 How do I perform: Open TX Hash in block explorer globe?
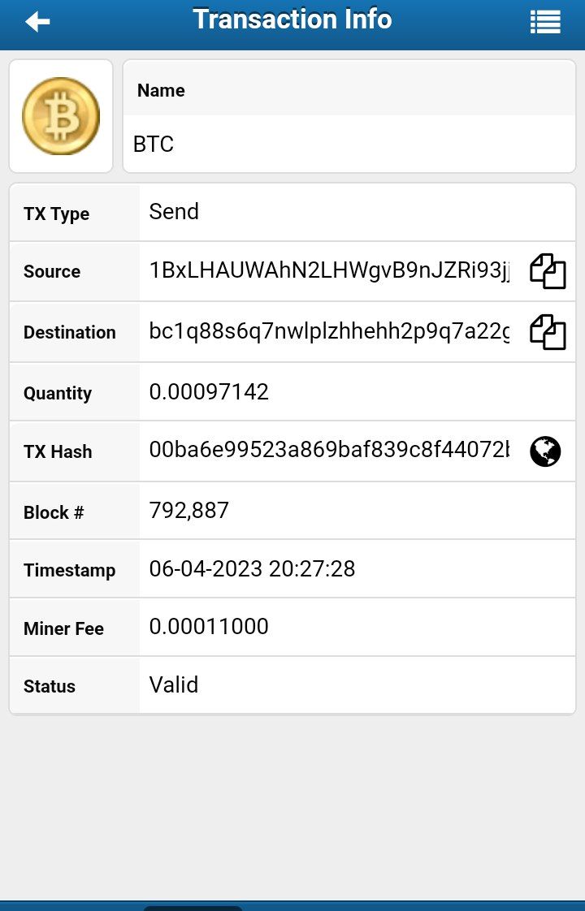point(545,451)
